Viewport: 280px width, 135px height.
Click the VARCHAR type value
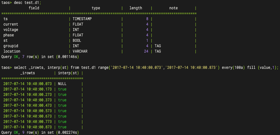(80, 51)
